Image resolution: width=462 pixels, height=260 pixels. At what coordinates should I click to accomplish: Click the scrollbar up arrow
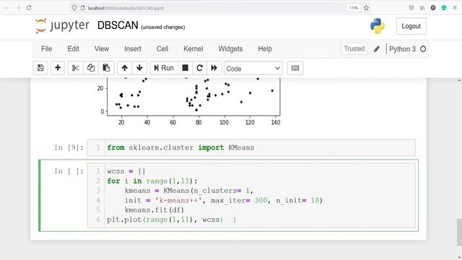pos(459,81)
